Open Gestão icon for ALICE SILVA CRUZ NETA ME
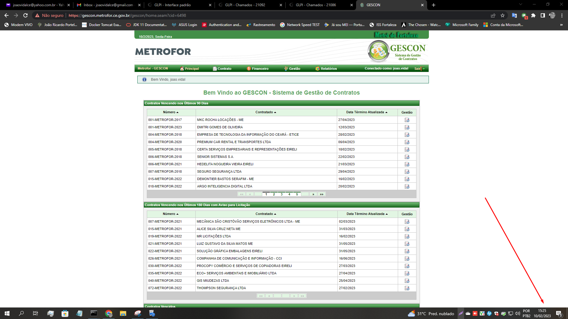 pos(407,229)
